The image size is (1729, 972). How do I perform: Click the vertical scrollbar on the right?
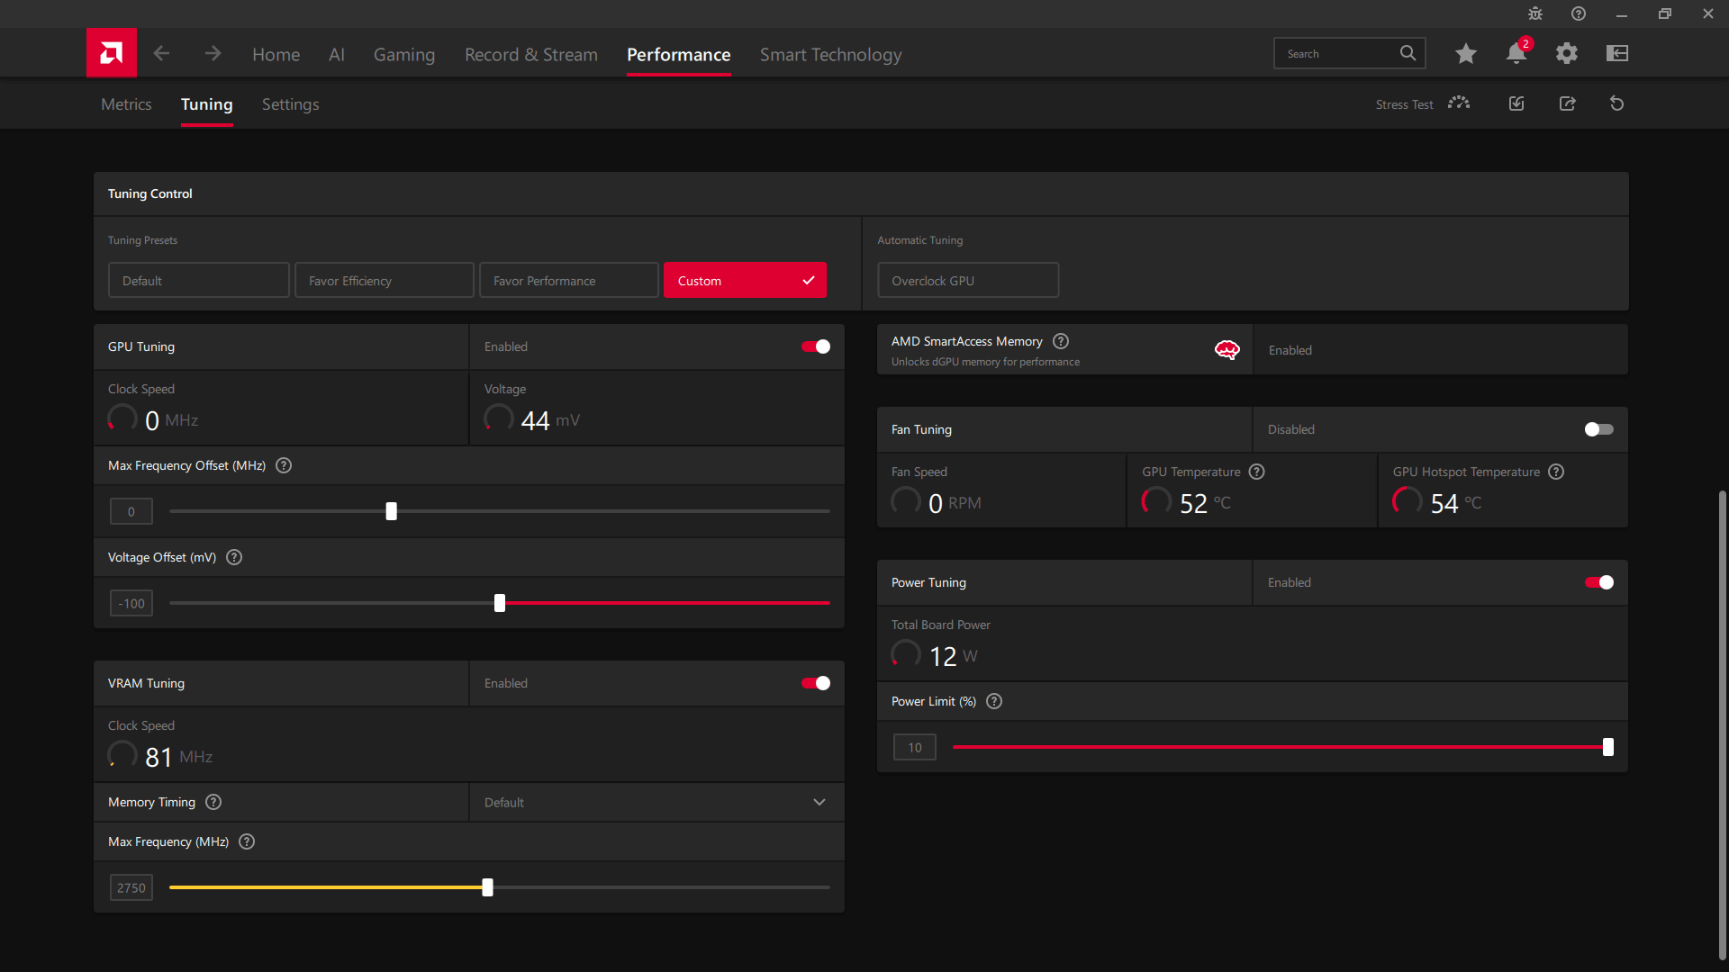pos(1722,724)
